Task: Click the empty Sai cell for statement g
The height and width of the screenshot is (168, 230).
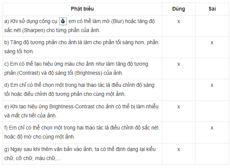Action: click(x=212, y=153)
